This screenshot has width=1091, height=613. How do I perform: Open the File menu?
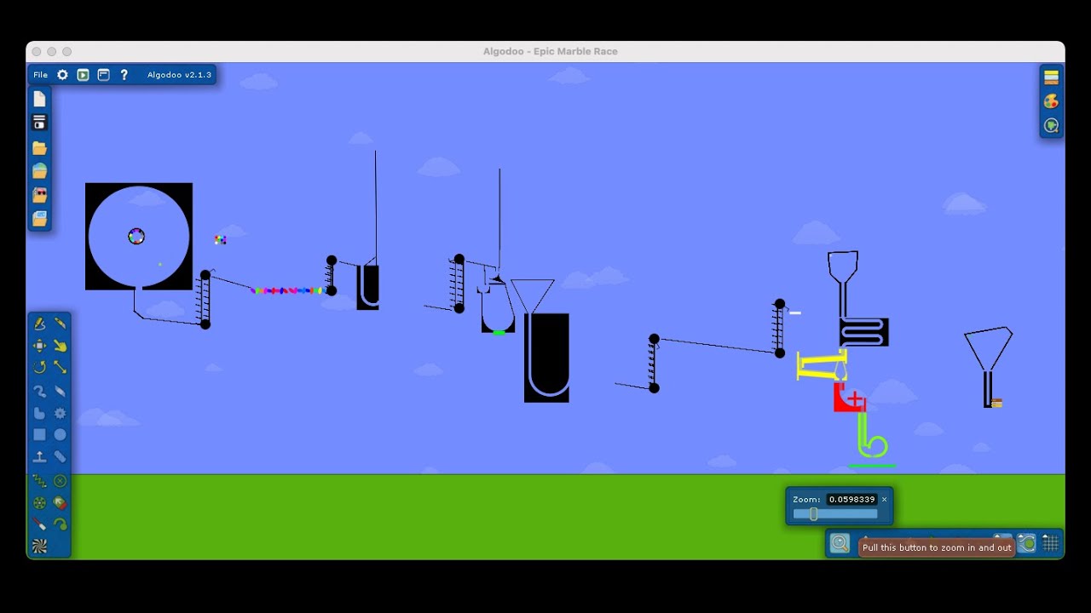click(40, 75)
